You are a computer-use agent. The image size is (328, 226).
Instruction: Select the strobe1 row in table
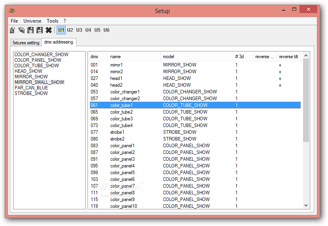195,132
